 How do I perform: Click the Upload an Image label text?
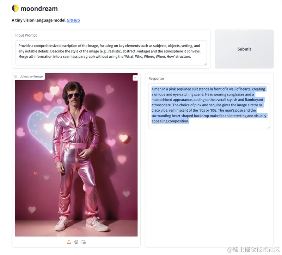[x=31, y=76]
